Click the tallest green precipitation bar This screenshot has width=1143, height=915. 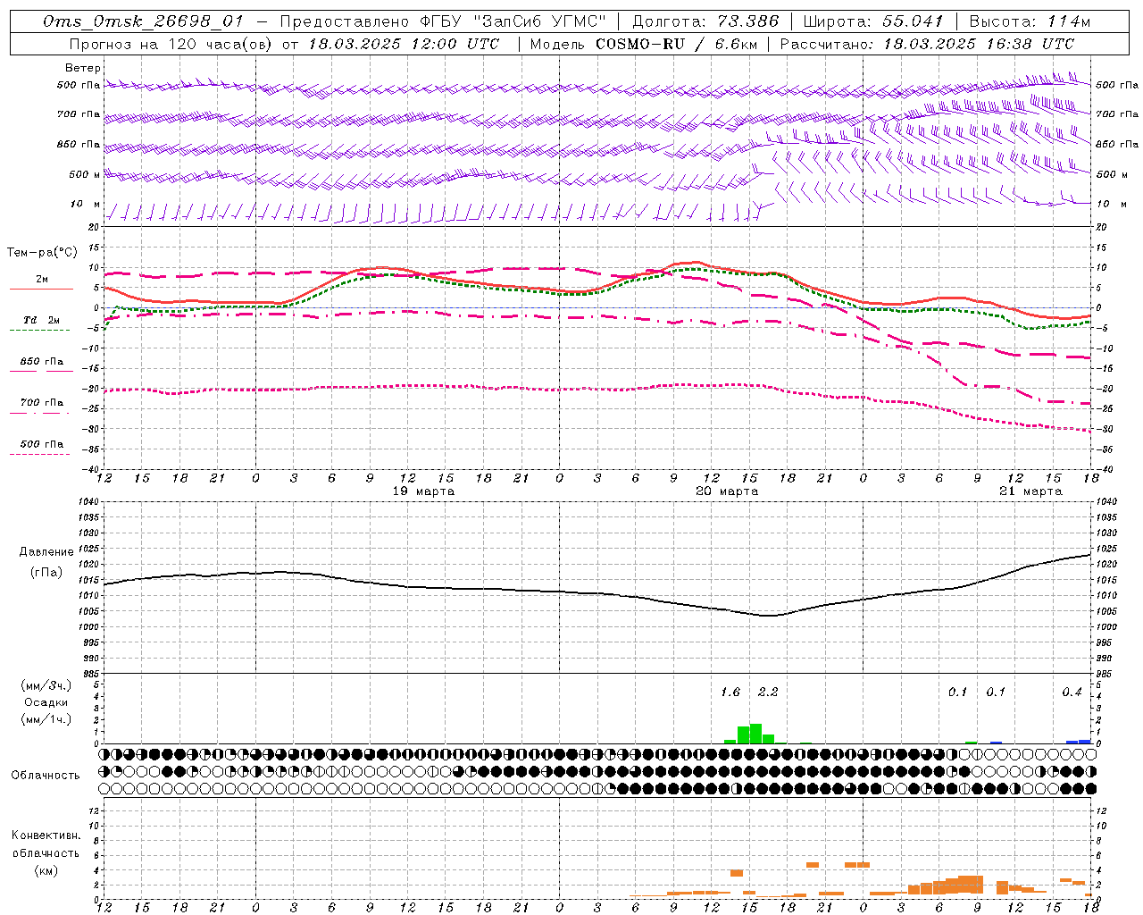(755, 734)
